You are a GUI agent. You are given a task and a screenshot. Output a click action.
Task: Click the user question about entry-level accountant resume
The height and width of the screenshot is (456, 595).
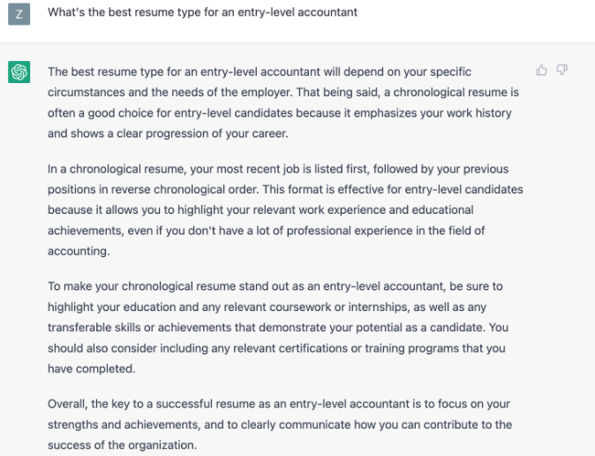[x=202, y=12]
